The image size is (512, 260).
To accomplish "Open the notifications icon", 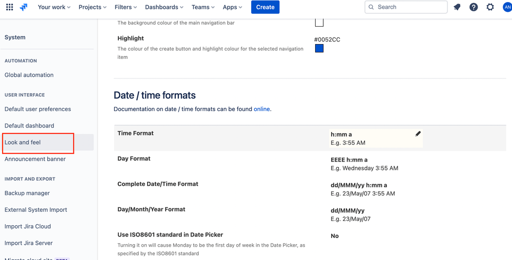I will click(x=457, y=7).
